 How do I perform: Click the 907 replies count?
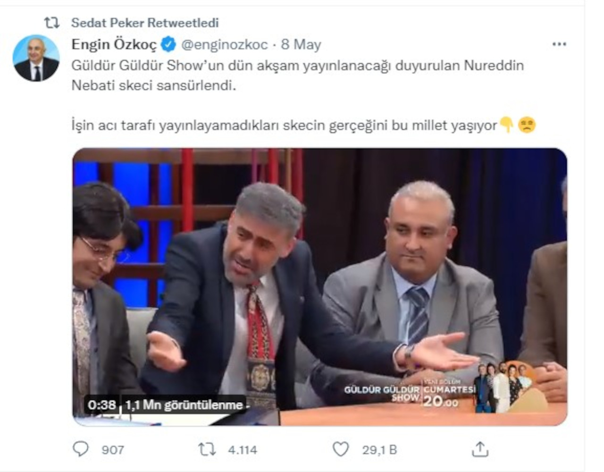(x=113, y=450)
